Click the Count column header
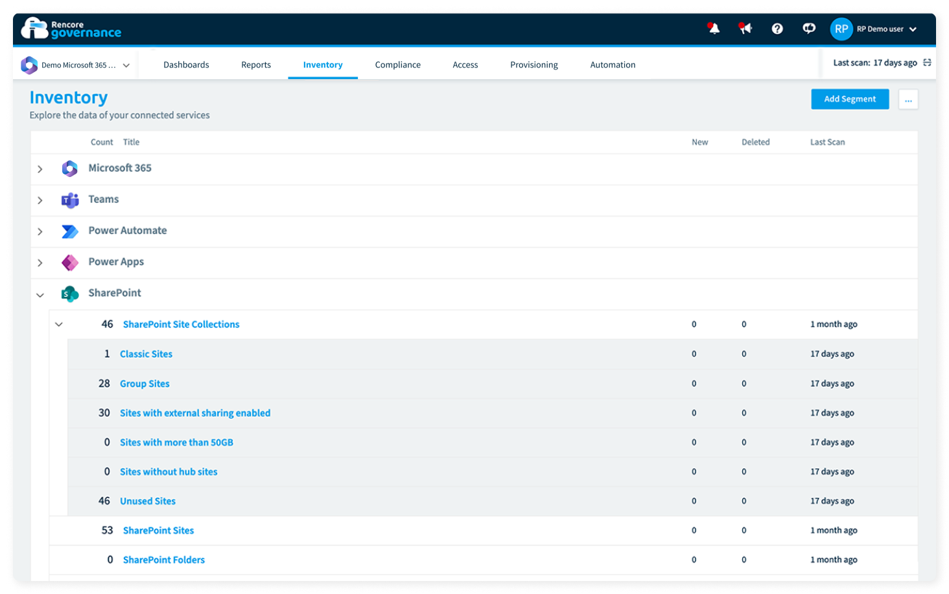This screenshot has height=594, width=949. coord(102,142)
